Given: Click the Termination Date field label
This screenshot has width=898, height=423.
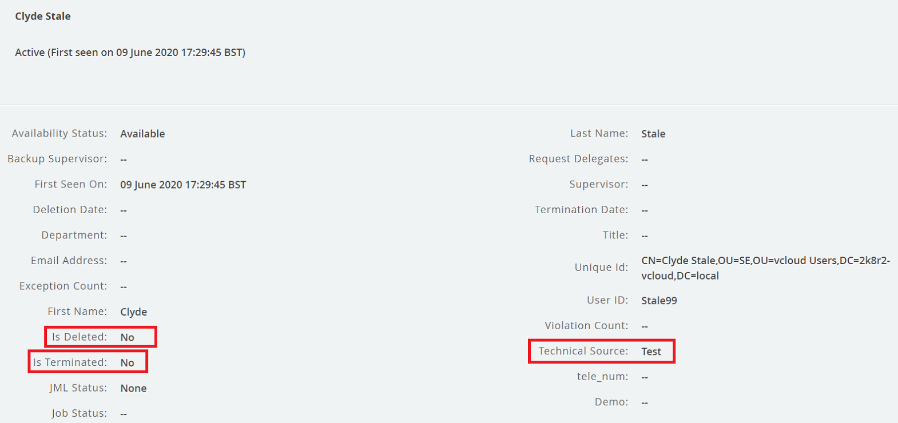Looking at the screenshot, I should pyautogui.click(x=581, y=210).
